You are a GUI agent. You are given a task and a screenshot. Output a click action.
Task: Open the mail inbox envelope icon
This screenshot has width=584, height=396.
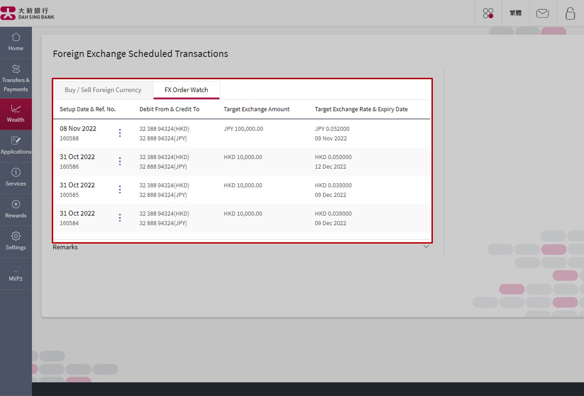(x=542, y=13)
